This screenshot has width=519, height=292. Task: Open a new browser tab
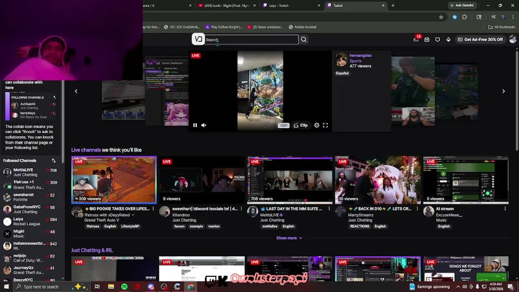393,6
